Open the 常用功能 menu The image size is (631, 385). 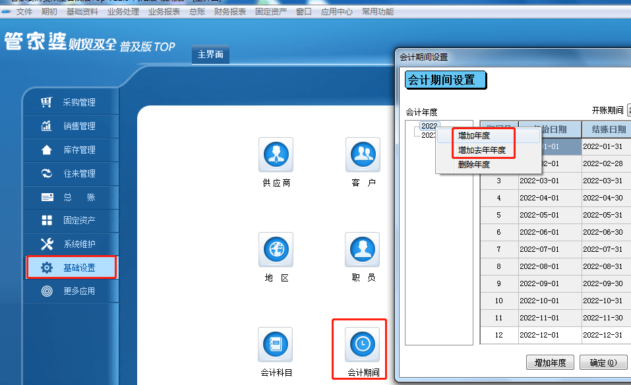pyautogui.click(x=378, y=12)
